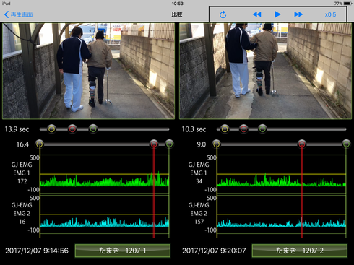The image size is (354, 265).
Task: Tap the fast-forward button
Action: pyautogui.click(x=298, y=14)
